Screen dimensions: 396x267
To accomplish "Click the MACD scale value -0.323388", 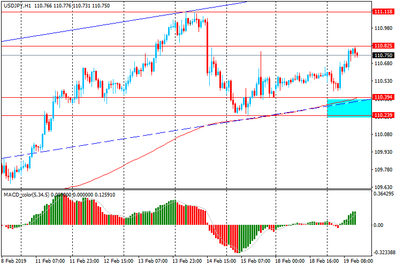I will [384, 253].
